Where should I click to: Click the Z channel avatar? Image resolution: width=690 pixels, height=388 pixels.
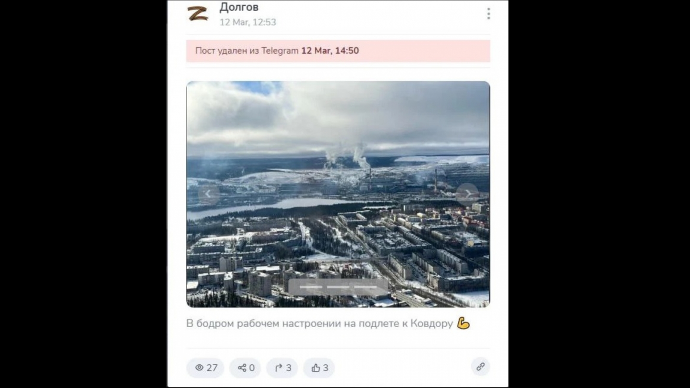coord(198,13)
